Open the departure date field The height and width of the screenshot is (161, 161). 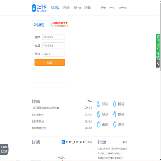point(54,54)
